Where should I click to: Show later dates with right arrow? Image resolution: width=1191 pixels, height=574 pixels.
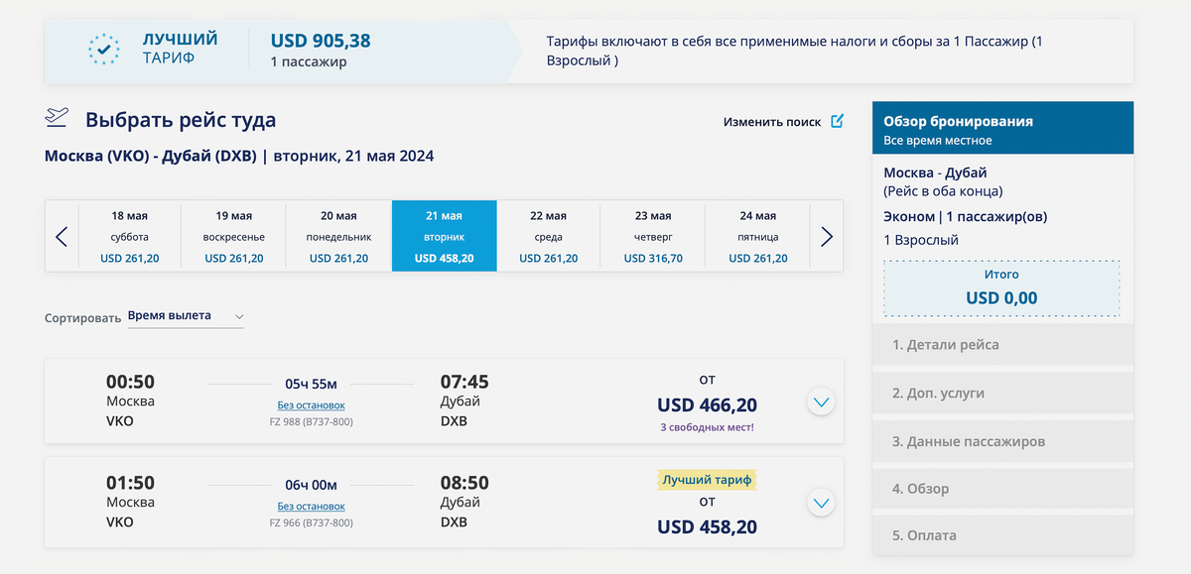click(x=827, y=237)
